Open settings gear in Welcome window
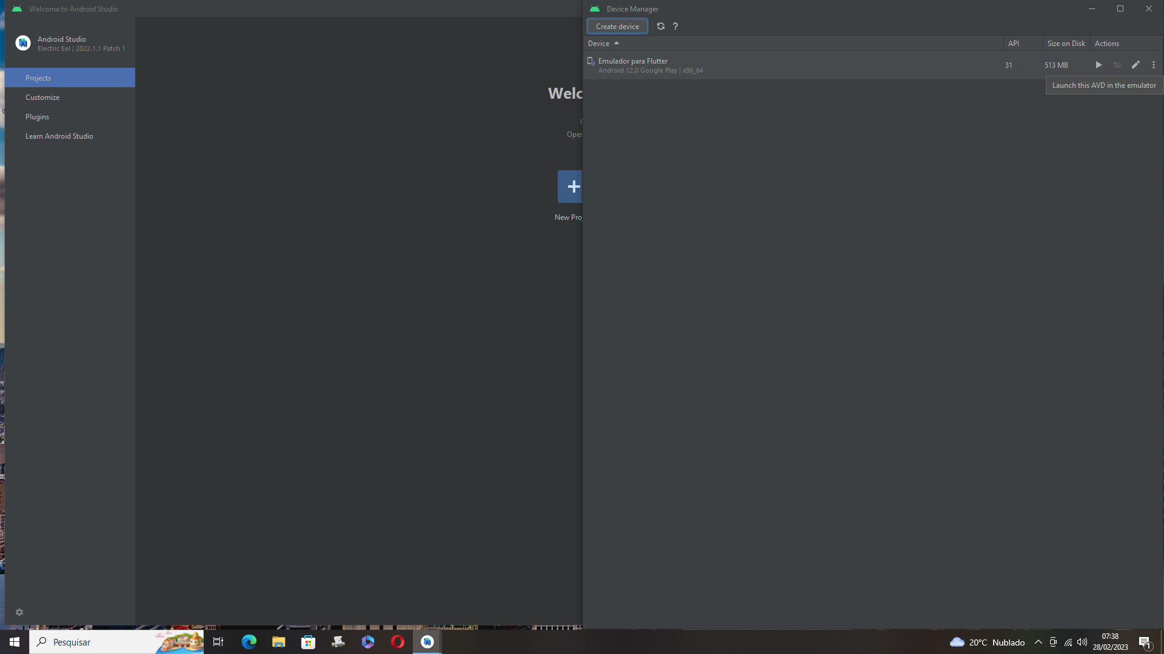Screen dimensions: 1164x654 [19, 612]
